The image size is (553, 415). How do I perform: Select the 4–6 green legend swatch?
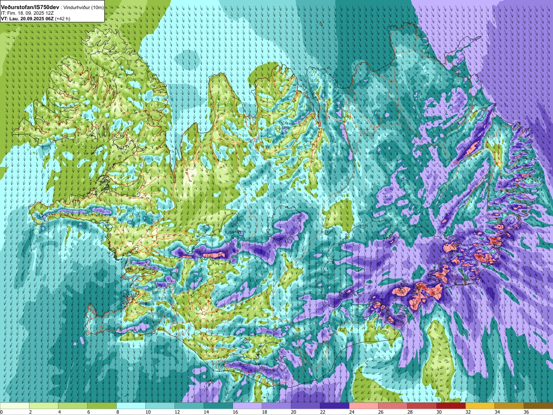pos(73,406)
